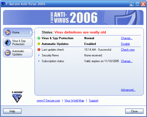The height and width of the screenshot is (117, 147).
Task: Minimize the F-Secure Anti-Virus window
Action: tap(131, 4)
